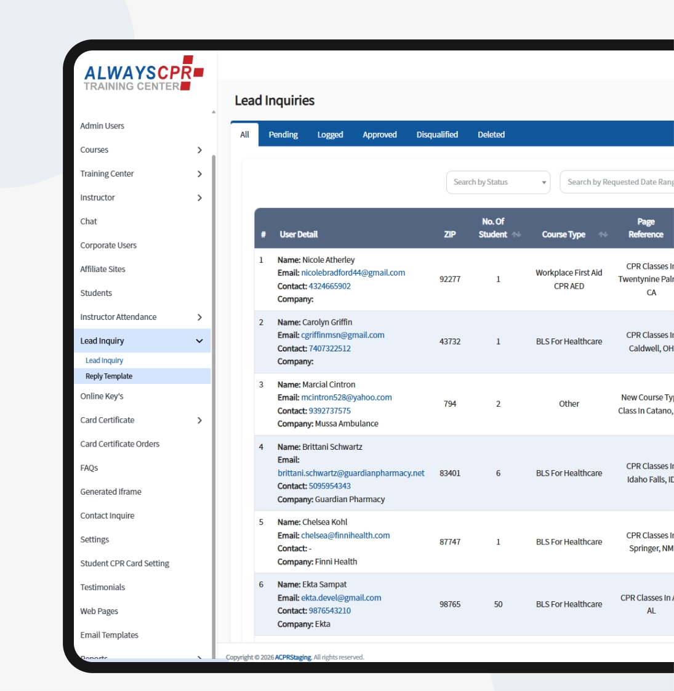Click contact number 7407322512
674x691 pixels.
pyautogui.click(x=330, y=348)
